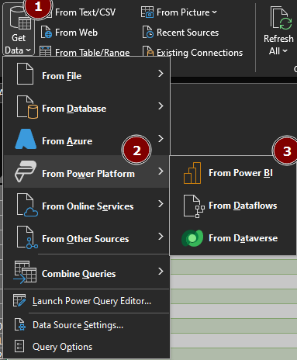The width and height of the screenshot is (297, 360).
Task: Click the Other Sources branch file icon
Action: (x=27, y=237)
